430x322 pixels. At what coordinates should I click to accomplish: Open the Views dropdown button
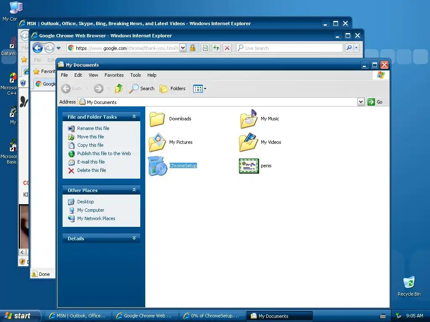point(199,88)
